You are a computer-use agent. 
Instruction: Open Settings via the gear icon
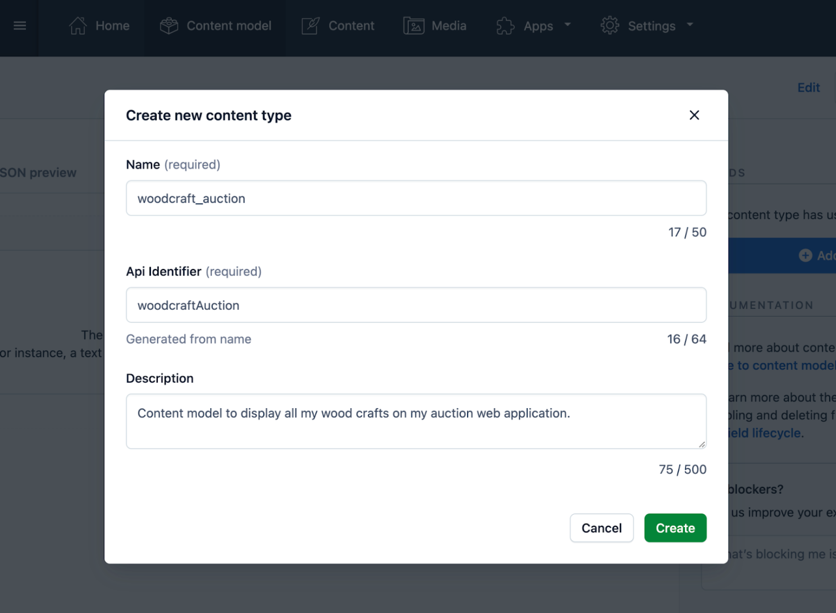(x=609, y=25)
